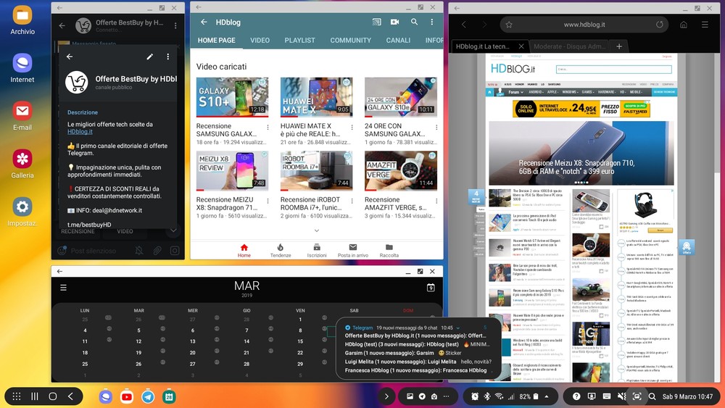The height and width of the screenshot is (408, 725).
Task: Open options menu for Recensione iROBOT ROOMBA video
Action: pos(352,201)
